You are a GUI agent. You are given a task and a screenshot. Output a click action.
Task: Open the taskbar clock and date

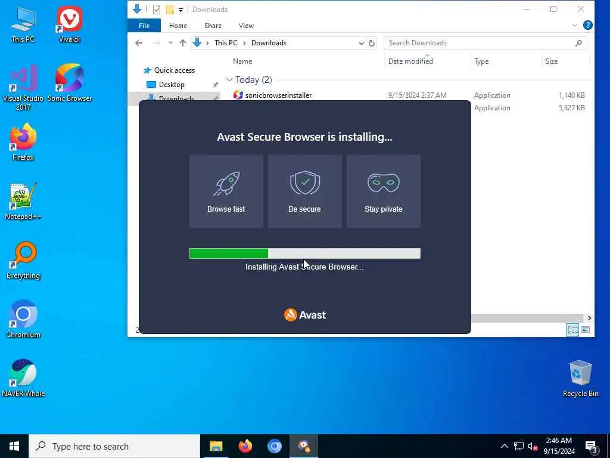click(x=559, y=446)
